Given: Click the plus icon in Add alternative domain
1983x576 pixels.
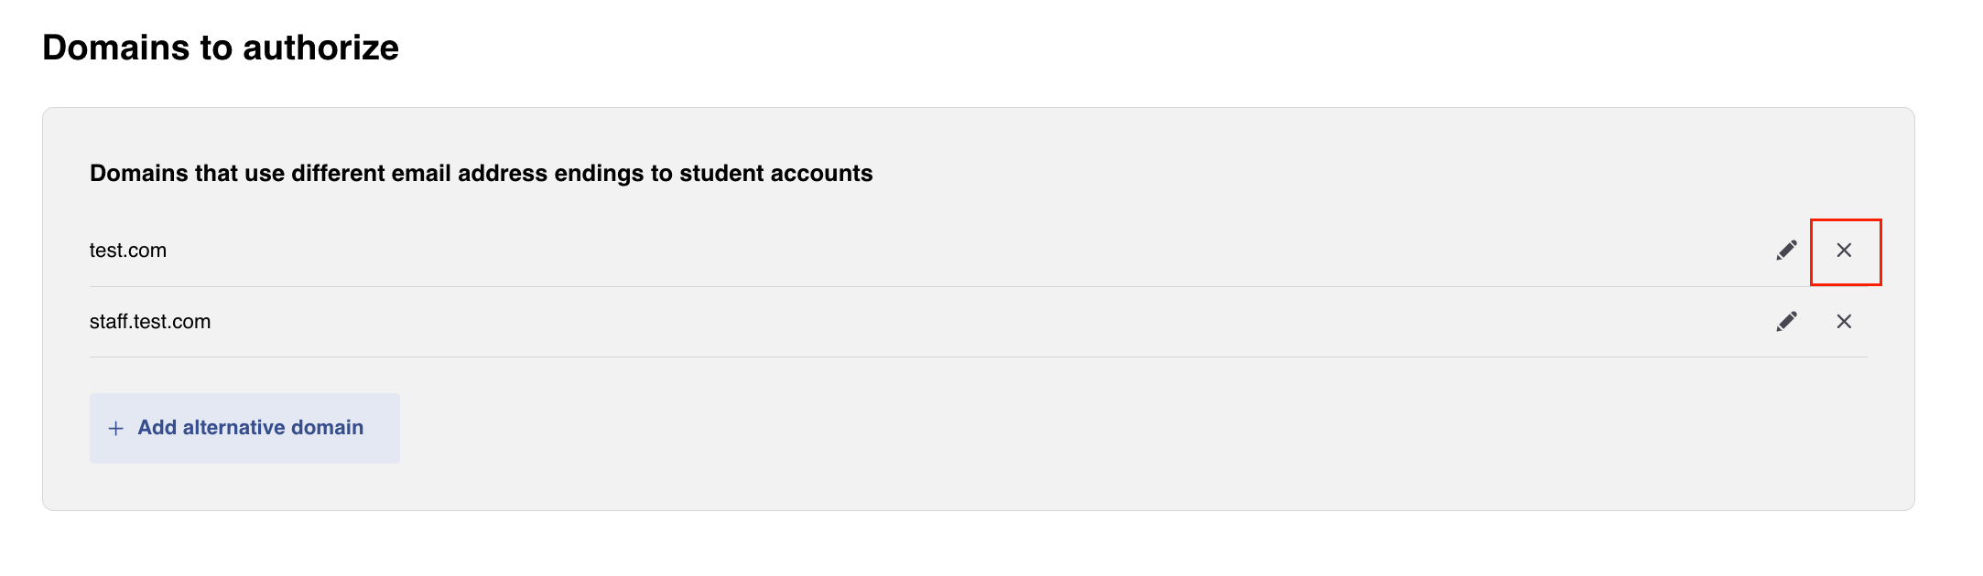Looking at the screenshot, I should [115, 429].
